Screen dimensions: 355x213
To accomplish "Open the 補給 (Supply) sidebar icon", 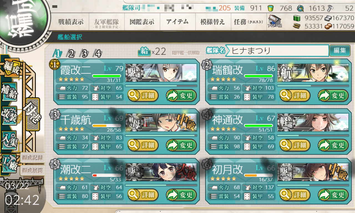I will (10, 92).
